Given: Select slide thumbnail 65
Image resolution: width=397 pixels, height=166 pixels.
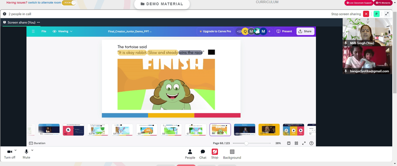Looking at the screenshot, I should click(x=147, y=130).
